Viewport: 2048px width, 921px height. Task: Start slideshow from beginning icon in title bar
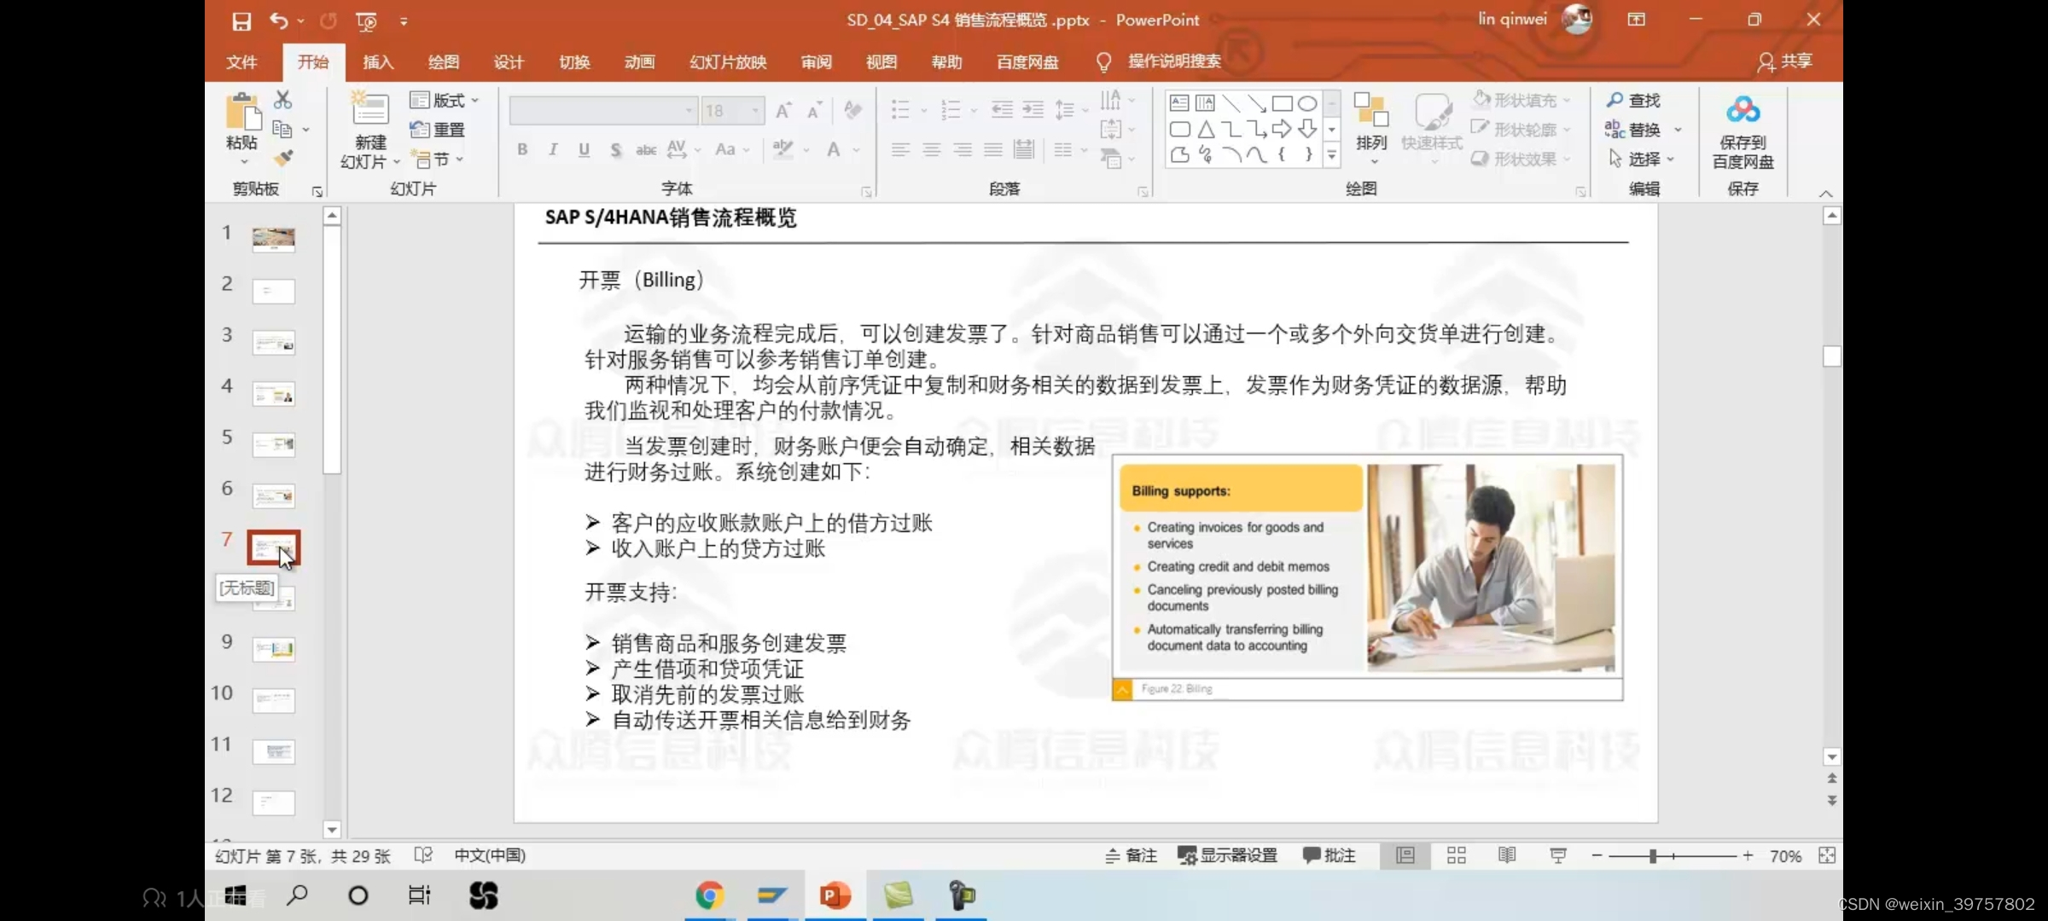[x=366, y=21]
